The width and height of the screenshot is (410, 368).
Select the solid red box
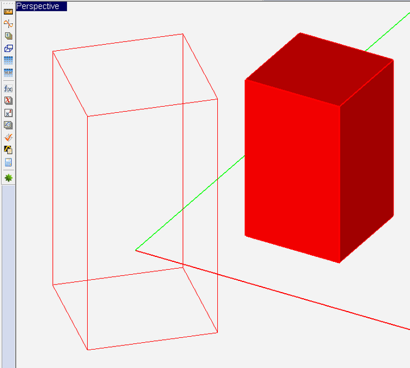[x=319, y=148]
